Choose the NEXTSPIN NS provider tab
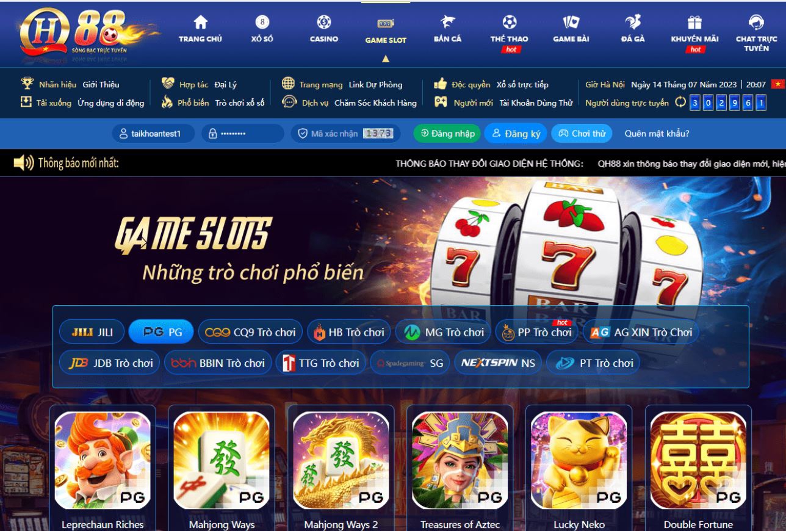The image size is (786, 531). 497,363
